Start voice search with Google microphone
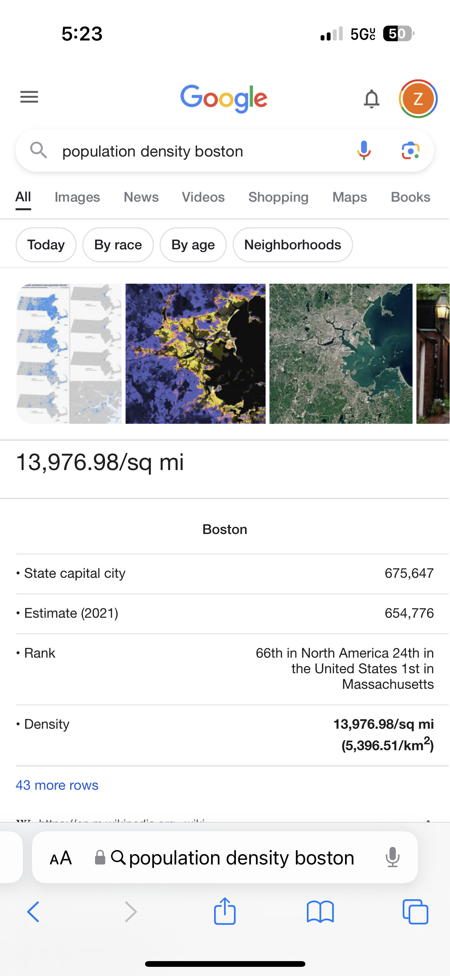Image resolution: width=450 pixels, height=976 pixels. [x=364, y=150]
